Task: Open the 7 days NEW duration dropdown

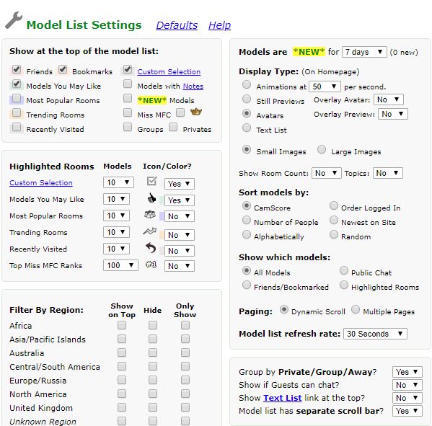Action: click(x=364, y=52)
